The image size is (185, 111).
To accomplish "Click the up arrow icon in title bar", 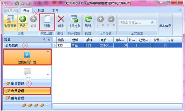I will pos(23,4).
